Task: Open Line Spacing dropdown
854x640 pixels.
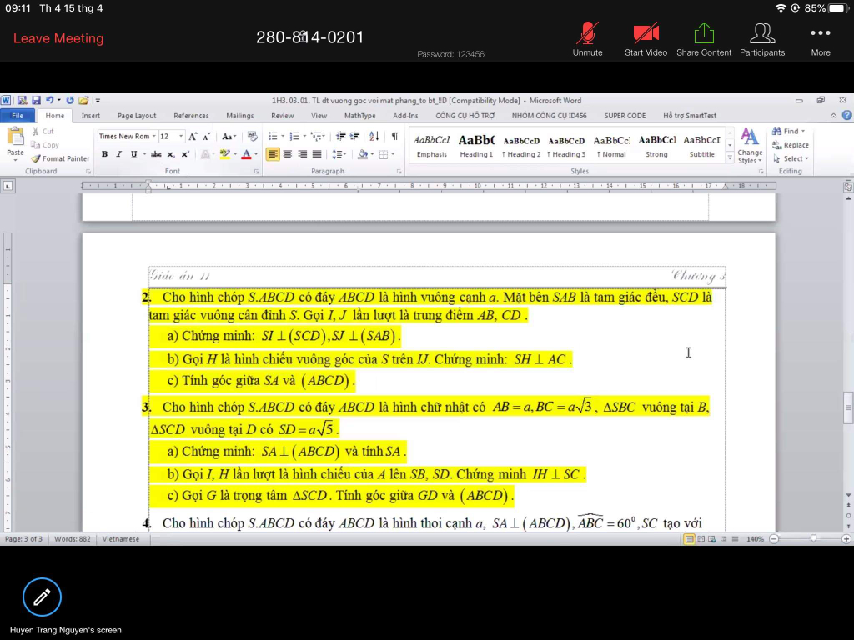Action: coord(339,154)
